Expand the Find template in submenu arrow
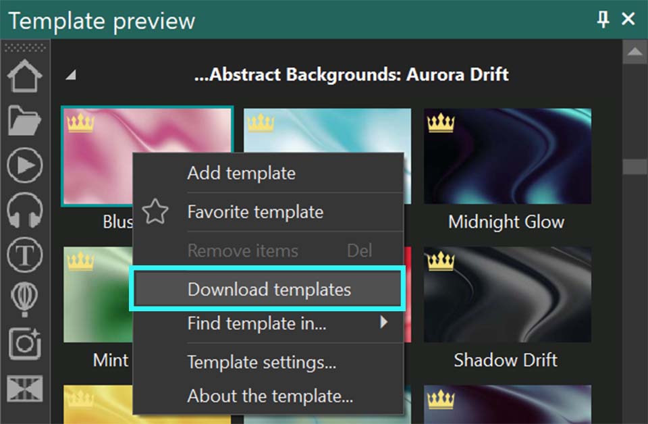The width and height of the screenshot is (648, 424). pos(384,322)
